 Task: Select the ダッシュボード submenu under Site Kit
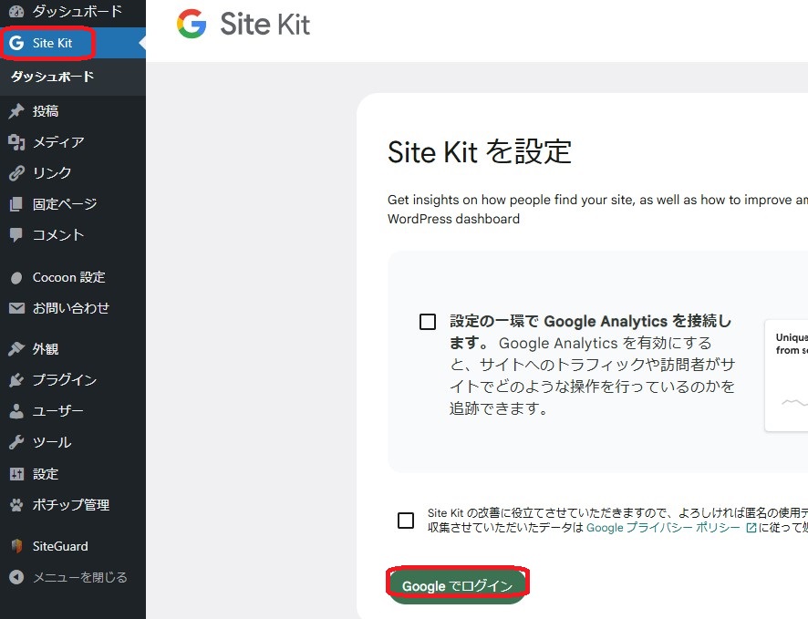tap(52, 77)
